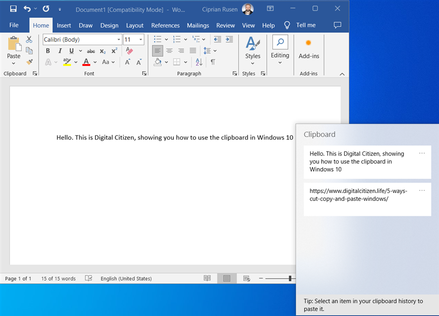This screenshot has height=316, width=439.
Task: Toggle Show/Hide paragraph marks
Action: click(x=213, y=62)
